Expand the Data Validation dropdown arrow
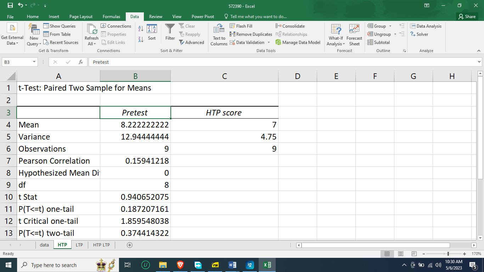Image resolution: width=484 pixels, height=272 pixels. click(x=268, y=42)
